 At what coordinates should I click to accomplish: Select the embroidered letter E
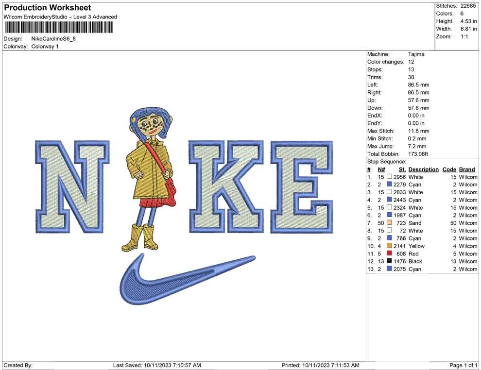point(302,186)
